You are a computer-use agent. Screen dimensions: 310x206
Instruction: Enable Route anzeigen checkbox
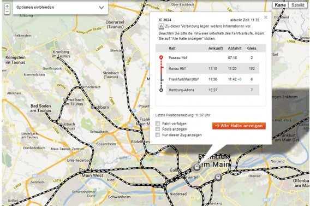[158, 129]
